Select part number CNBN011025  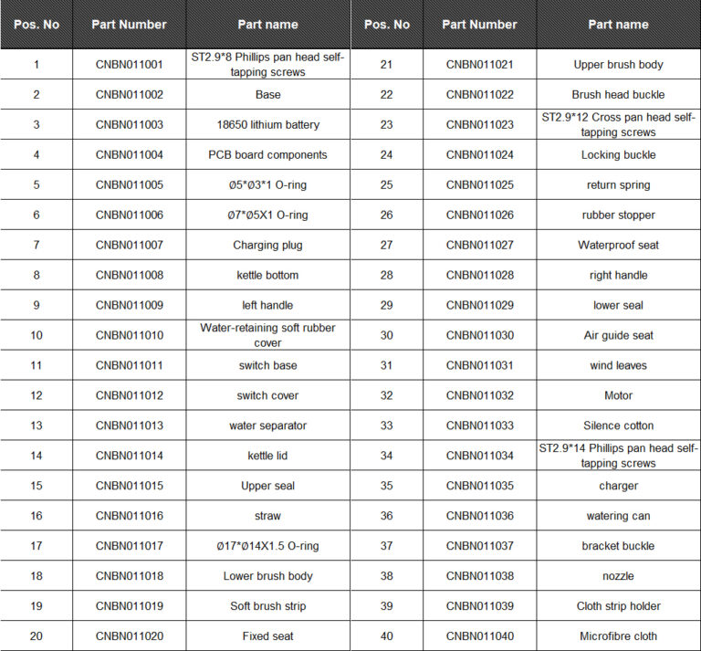click(x=480, y=184)
